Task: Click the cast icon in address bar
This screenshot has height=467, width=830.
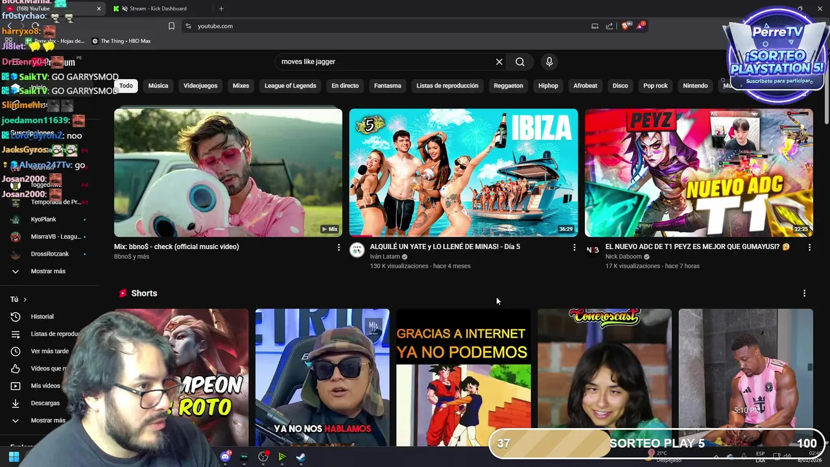Action: point(594,26)
